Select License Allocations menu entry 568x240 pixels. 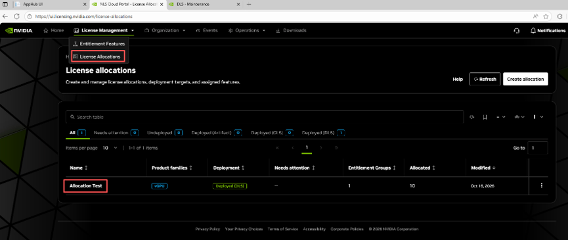[98, 57]
